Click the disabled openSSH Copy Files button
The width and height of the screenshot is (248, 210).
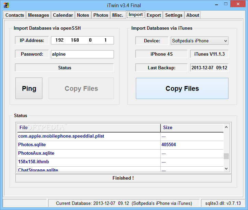[81, 88]
